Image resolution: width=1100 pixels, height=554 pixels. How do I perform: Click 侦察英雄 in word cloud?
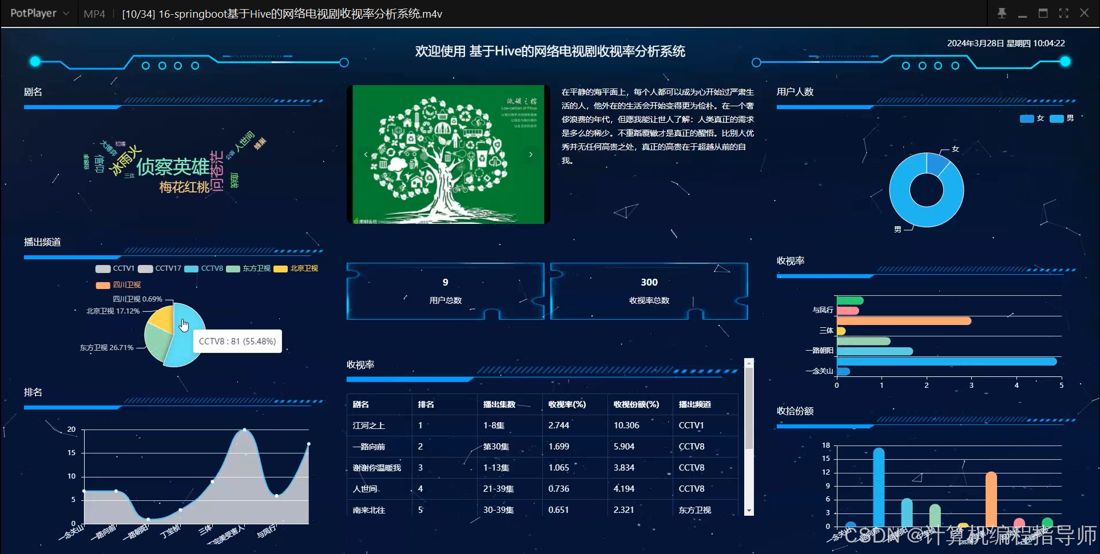(x=173, y=167)
